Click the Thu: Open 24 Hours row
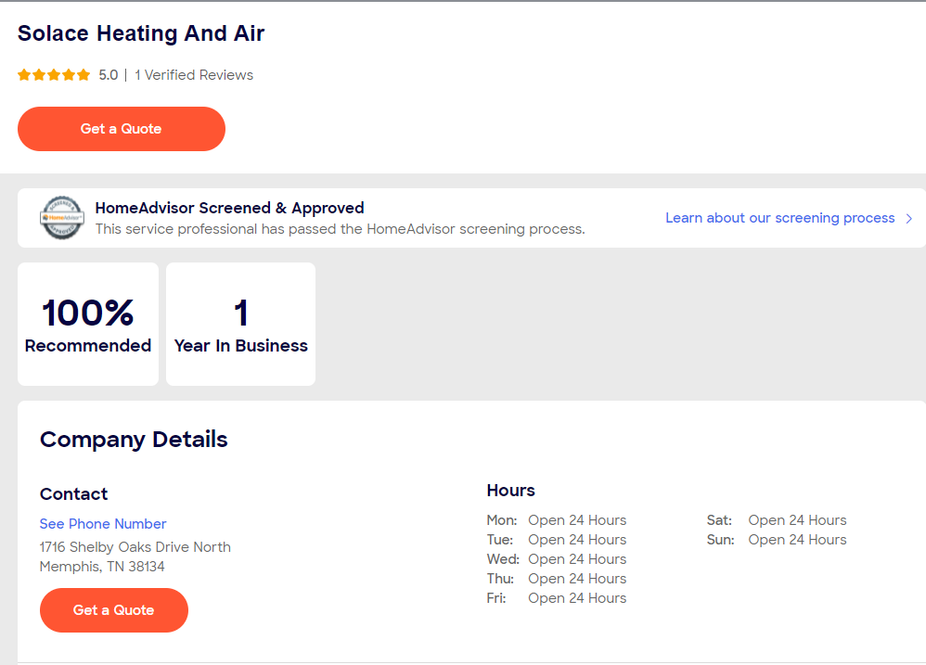This screenshot has width=926, height=665. click(557, 578)
